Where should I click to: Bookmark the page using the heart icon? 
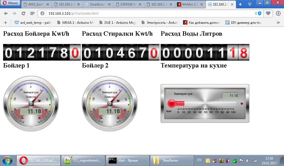[268, 13]
